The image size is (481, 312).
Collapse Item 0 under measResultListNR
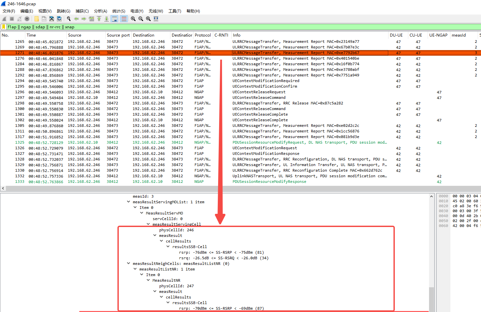pos(141,275)
